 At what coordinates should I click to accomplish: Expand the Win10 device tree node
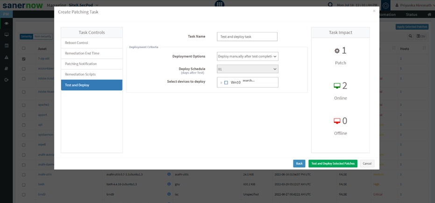221,83
